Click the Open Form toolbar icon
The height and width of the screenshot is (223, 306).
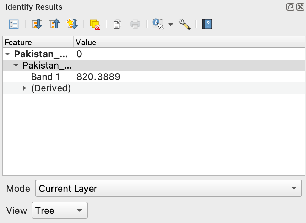[x=13, y=24]
